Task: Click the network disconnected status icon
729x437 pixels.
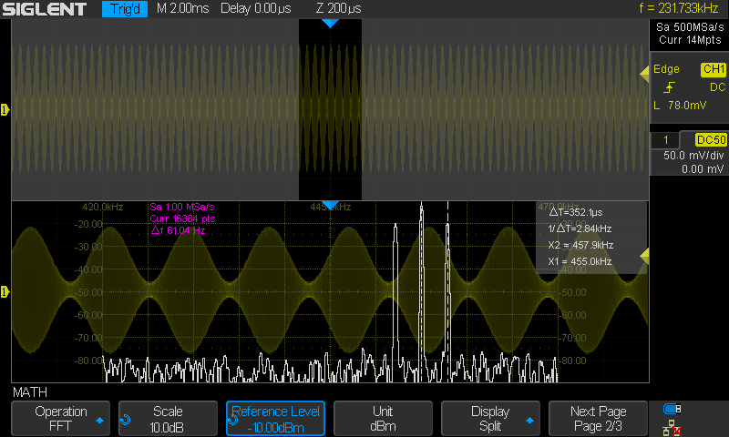Action: (x=673, y=426)
